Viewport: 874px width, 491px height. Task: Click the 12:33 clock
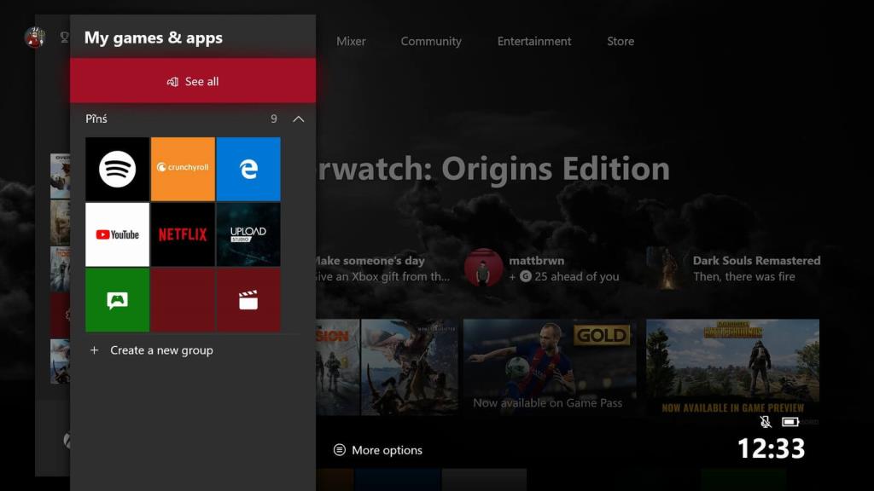(x=772, y=448)
